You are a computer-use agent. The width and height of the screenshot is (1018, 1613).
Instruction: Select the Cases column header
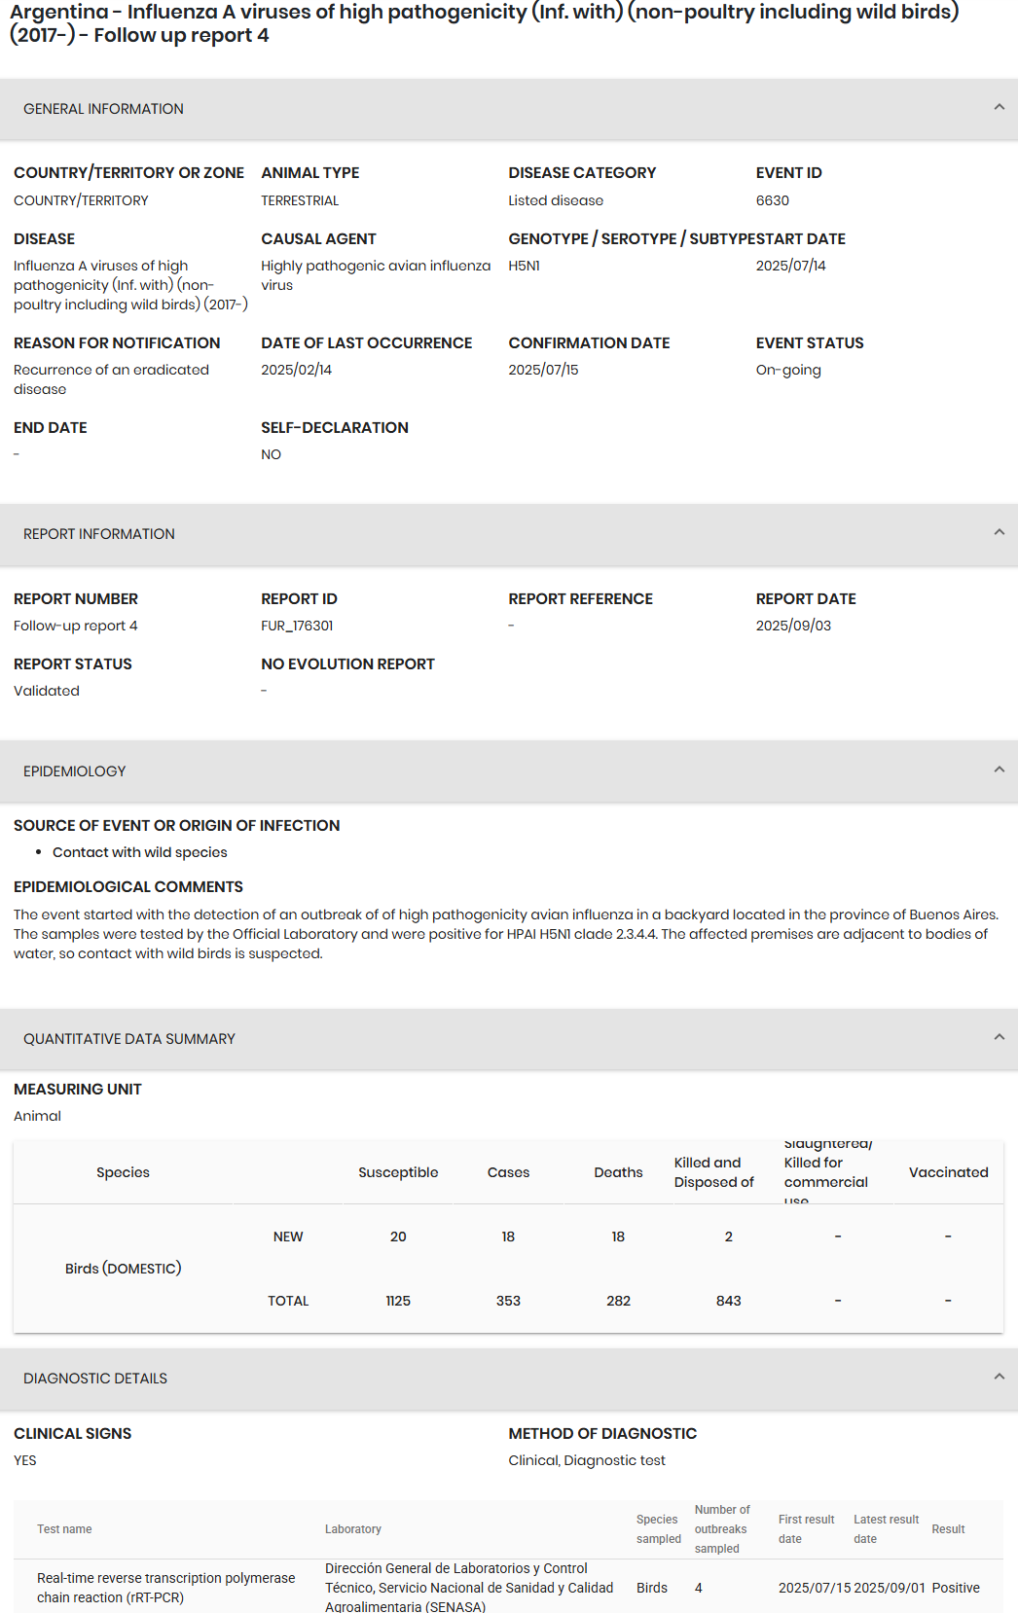coord(508,1172)
